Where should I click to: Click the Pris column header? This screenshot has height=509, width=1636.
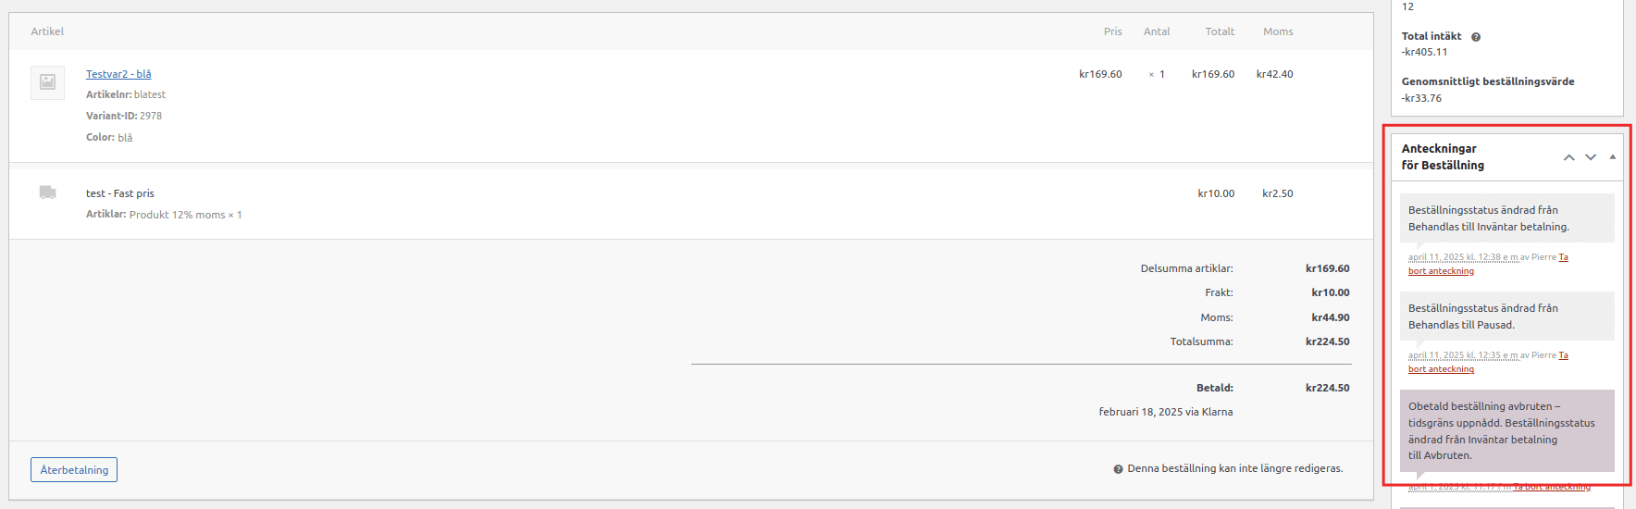tap(1112, 31)
